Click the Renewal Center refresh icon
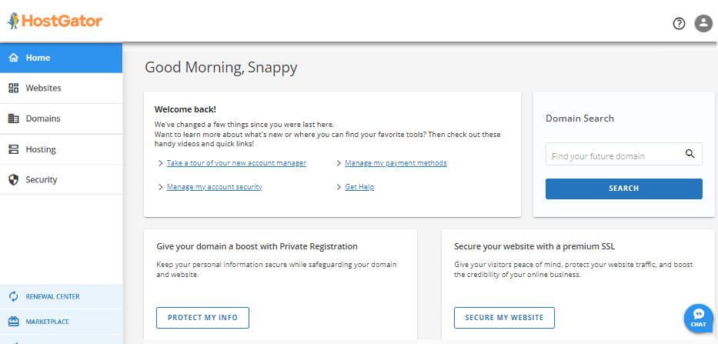 pos(14,296)
